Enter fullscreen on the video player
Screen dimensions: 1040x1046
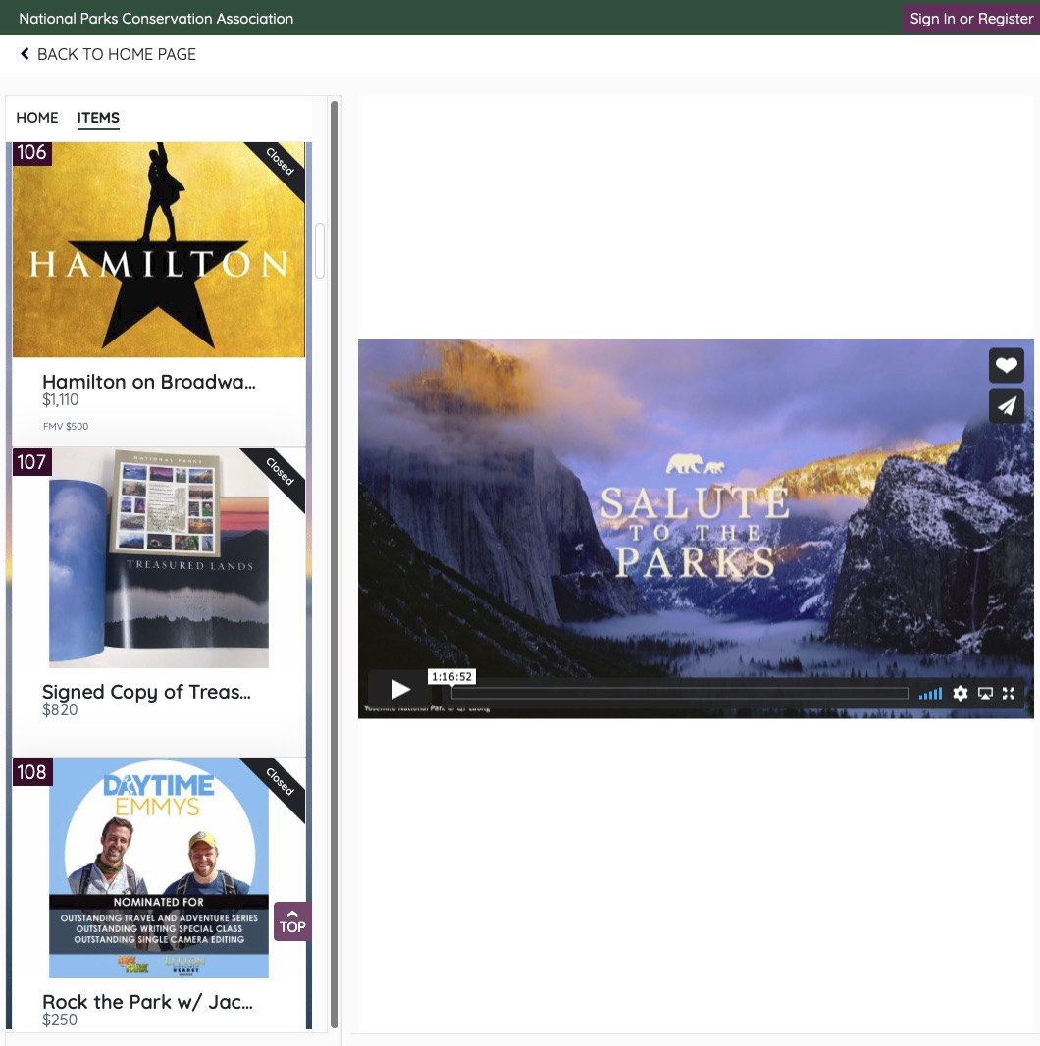click(x=1009, y=694)
